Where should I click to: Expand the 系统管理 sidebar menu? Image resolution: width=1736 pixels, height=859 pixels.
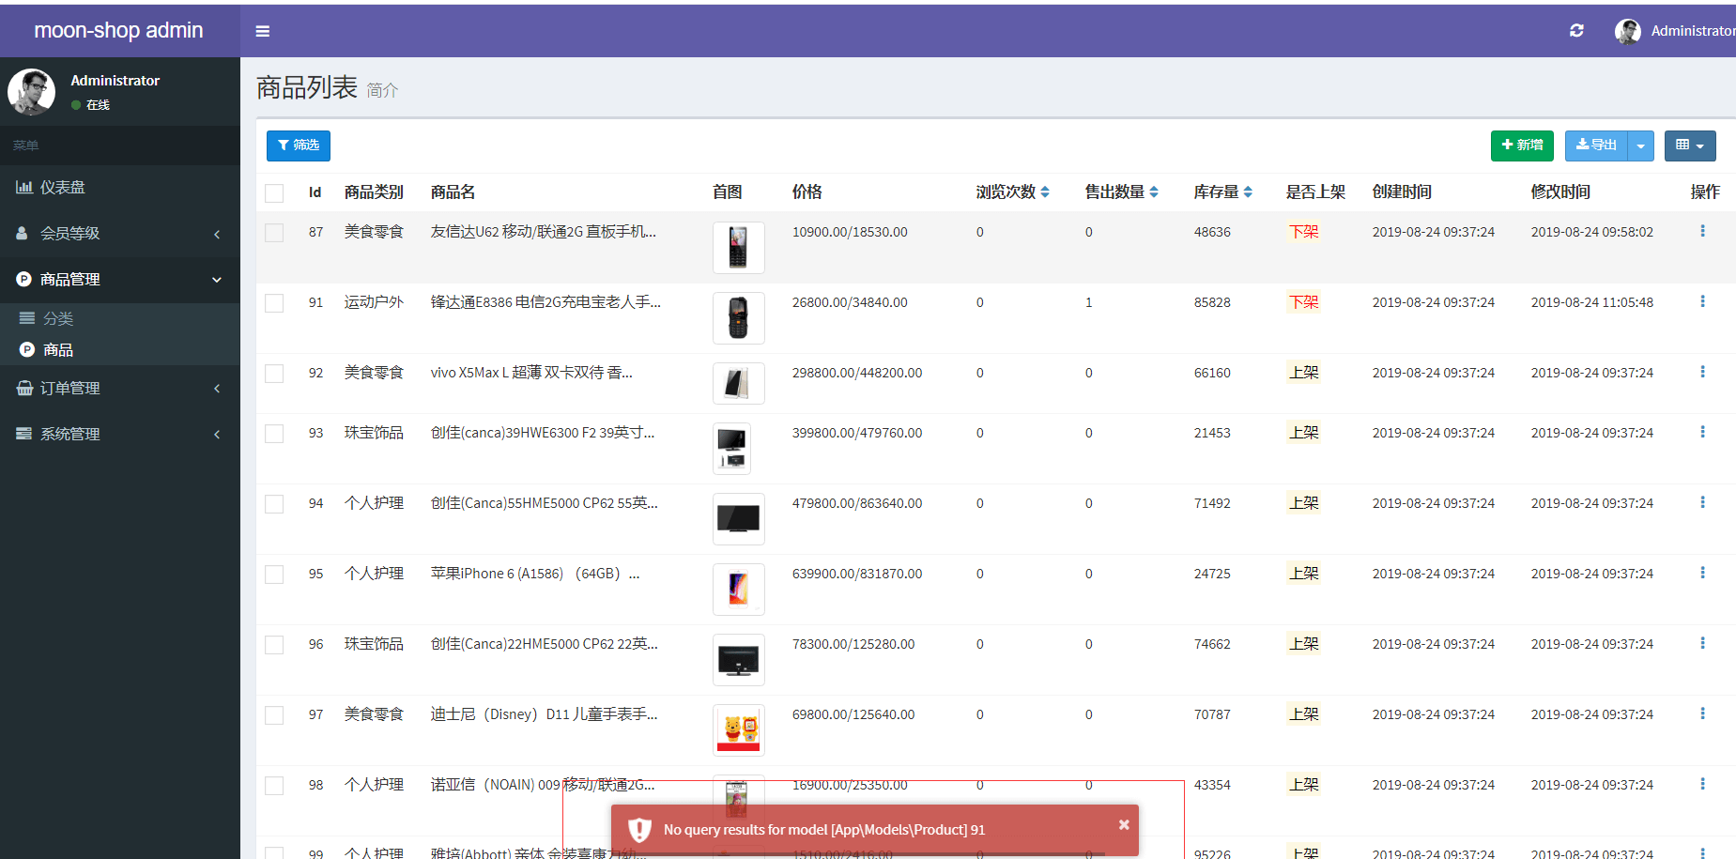pos(120,434)
